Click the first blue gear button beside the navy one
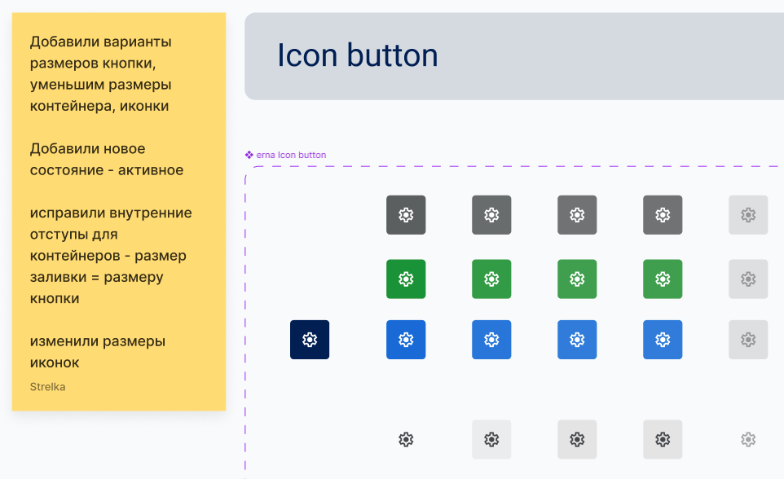 (x=406, y=340)
